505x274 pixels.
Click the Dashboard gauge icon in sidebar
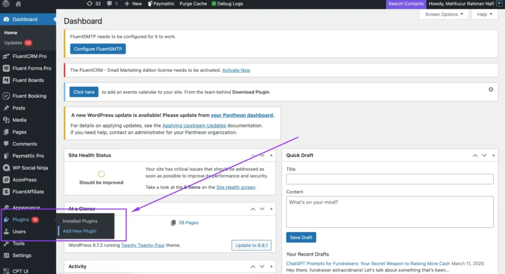point(6,19)
